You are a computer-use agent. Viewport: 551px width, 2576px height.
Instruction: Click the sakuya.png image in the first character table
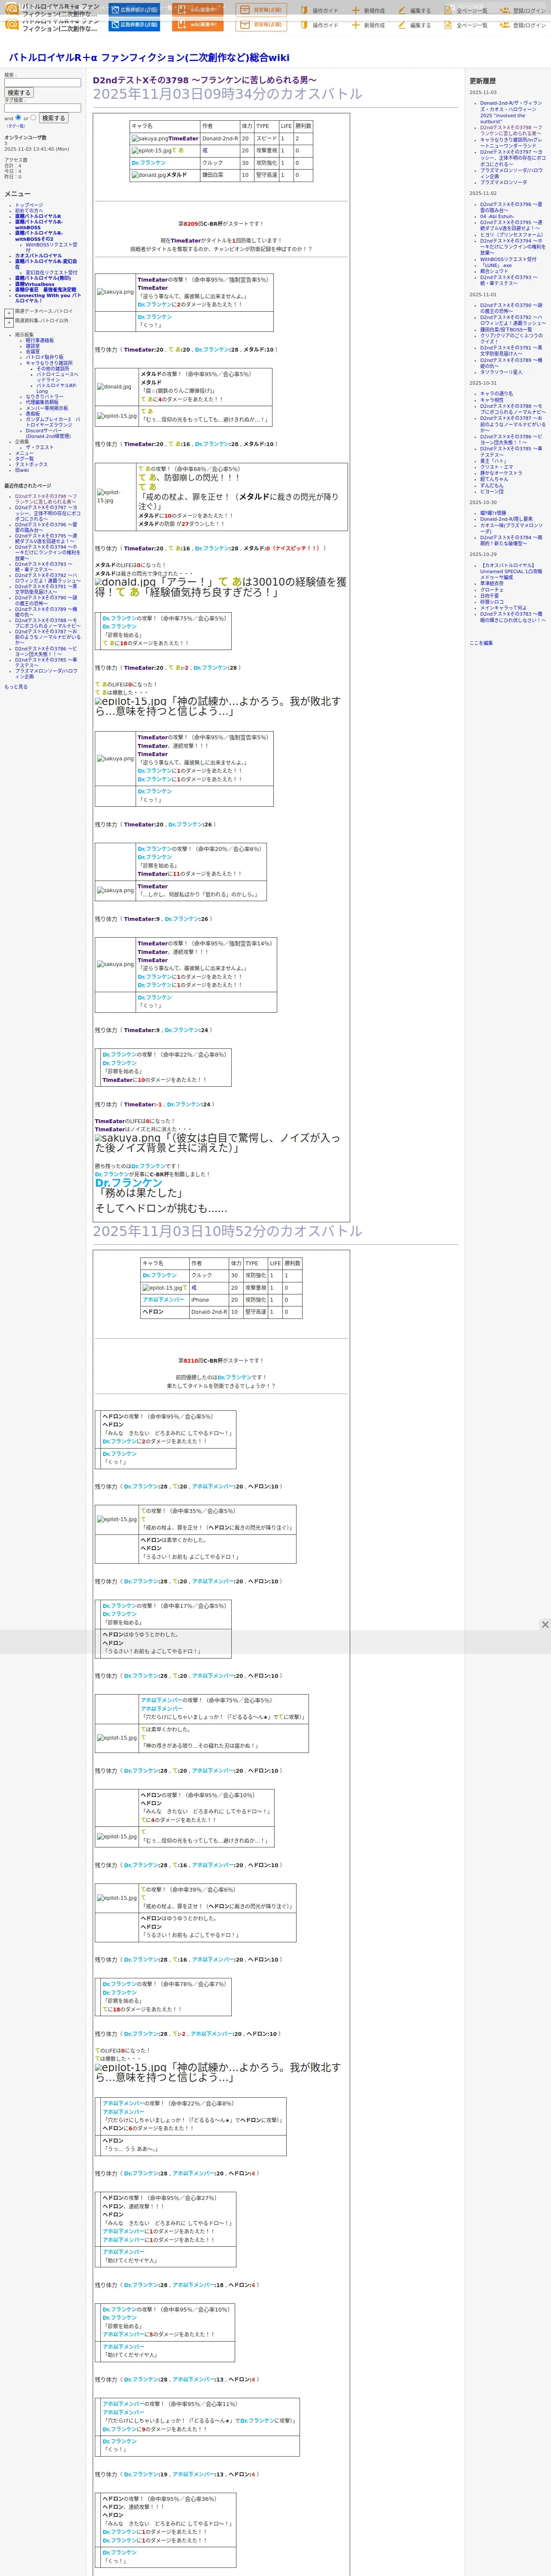pos(150,139)
